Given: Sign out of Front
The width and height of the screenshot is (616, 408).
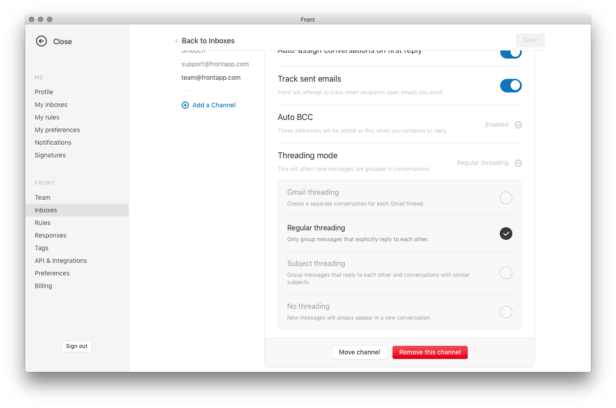Looking at the screenshot, I should point(76,346).
